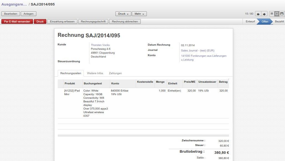Cancel invoice with Rechnung abbrechen
The image size is (285, 161).
125,22
